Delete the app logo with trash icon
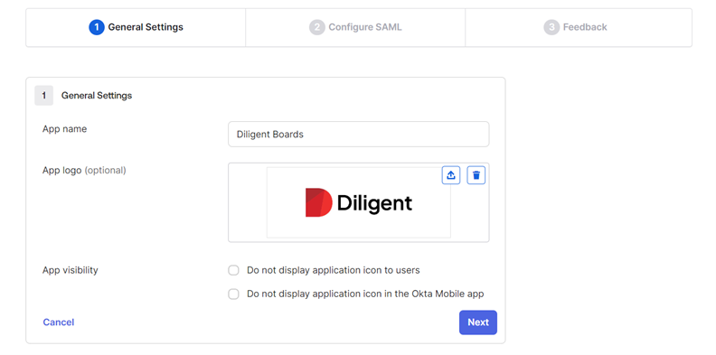The height and width of the screenshot is (355, 716). point(476,175)
